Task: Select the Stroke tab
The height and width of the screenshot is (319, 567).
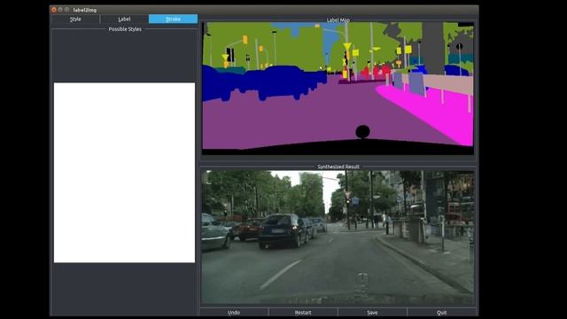Action: (173, 19)
